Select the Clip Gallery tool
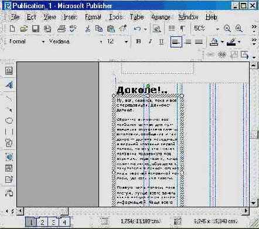 pos(9,143)
